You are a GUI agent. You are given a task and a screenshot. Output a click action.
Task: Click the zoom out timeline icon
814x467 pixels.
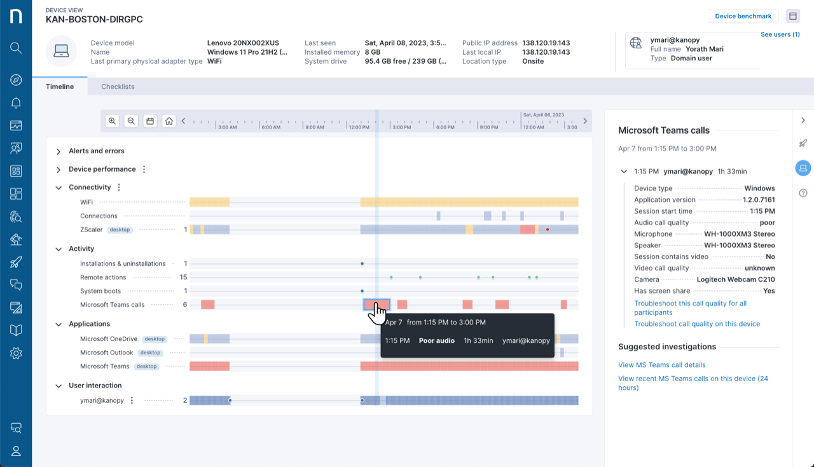(x=131, y=121)
